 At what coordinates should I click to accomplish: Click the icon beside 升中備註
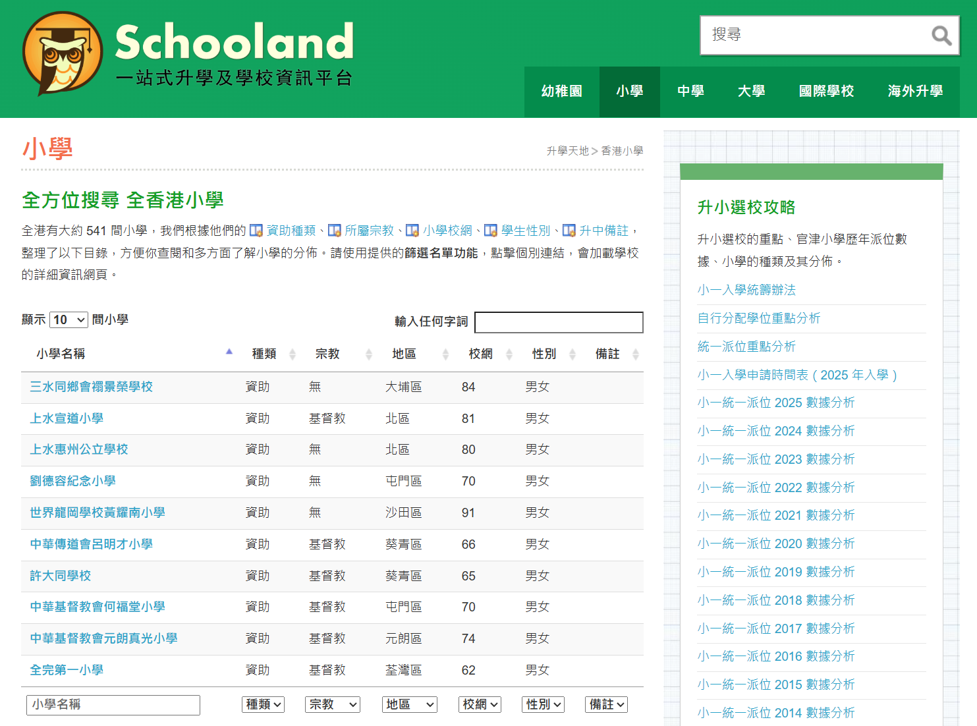[569, 231]
